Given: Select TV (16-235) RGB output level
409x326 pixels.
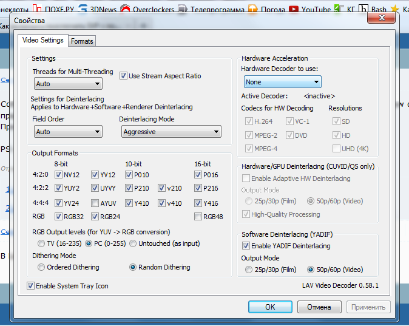Looking at the screenshot, I should pyautogui.click(x=41, y=243).
